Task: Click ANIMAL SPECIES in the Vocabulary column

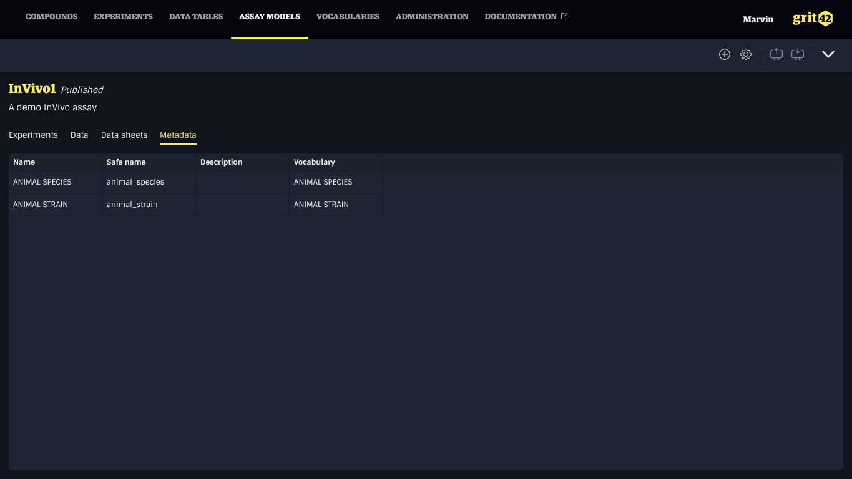Action: coord(336,182)
